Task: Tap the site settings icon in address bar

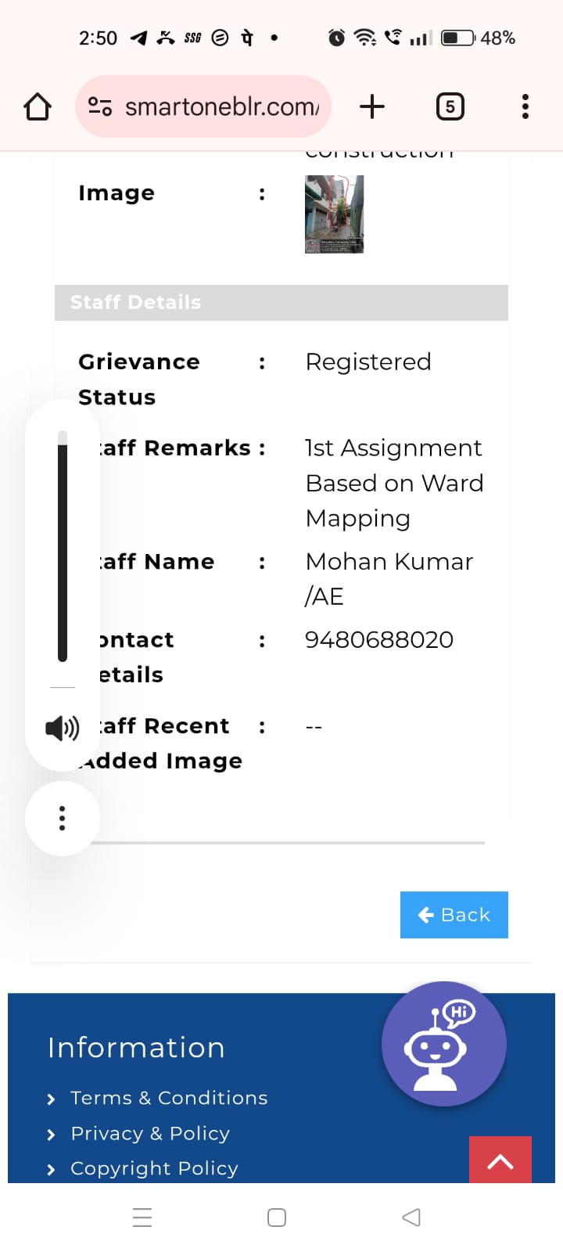Action: pyautogui.click(x=100, y=106)
